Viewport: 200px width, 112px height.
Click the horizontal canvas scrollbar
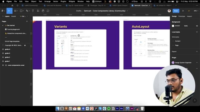coord(109,105)
